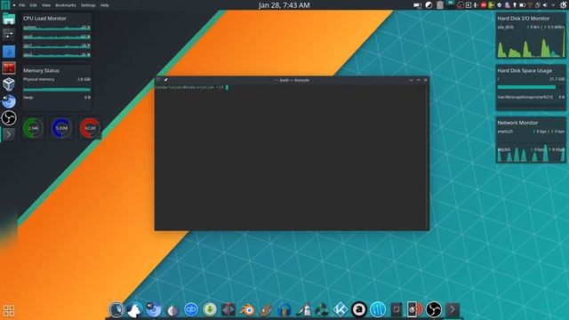Click the media player tray icon
569x320 pixels.
pos(469,5)
